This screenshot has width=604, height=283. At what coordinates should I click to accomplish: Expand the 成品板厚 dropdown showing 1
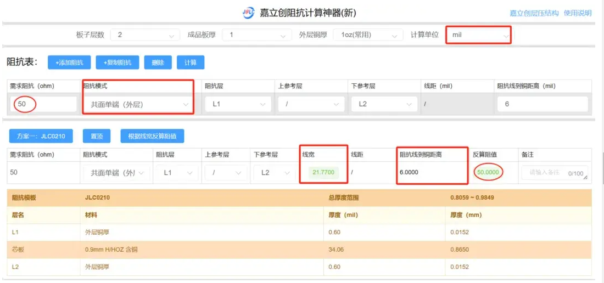[256, 35]
